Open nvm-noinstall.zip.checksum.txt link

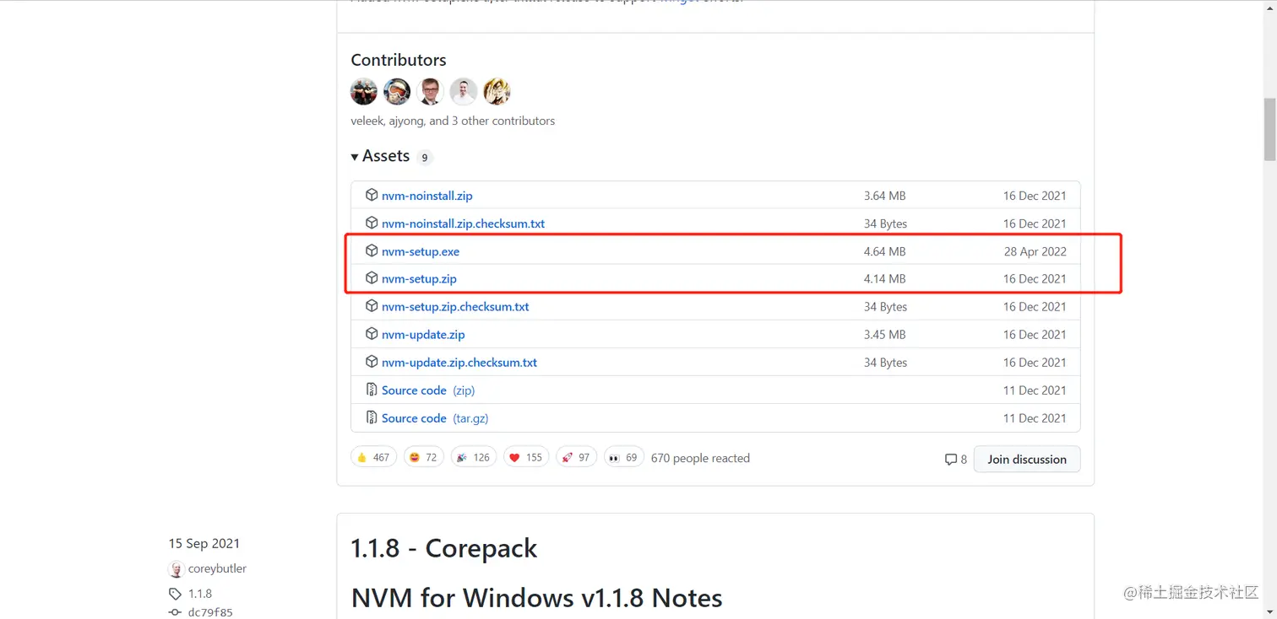(x=463, y=223)
